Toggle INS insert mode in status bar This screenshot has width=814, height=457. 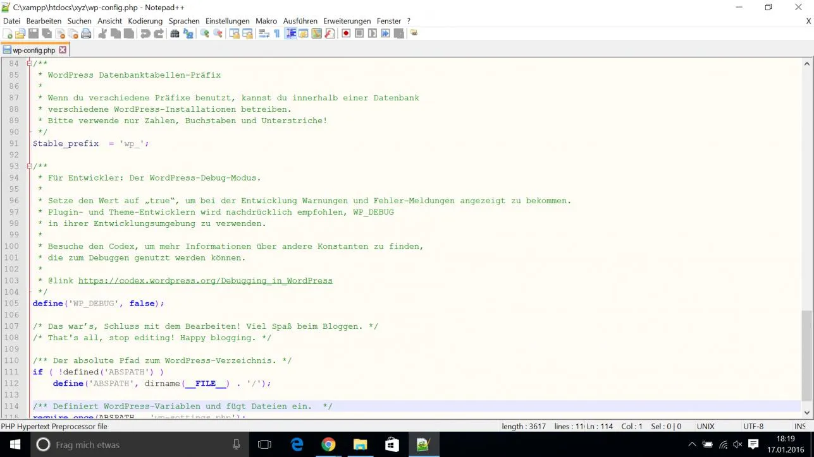799,427
